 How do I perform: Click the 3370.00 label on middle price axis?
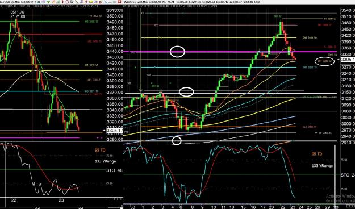(x=115, y=93)
